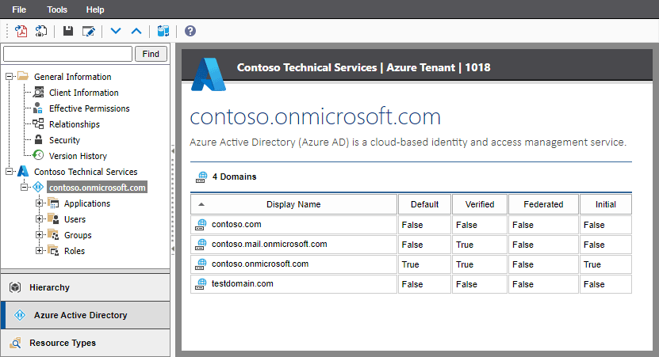This screenshot has width=659, height=357.
Task: Click the Azure logo beside Contoso Technical Services
Action: coord(23,171)
